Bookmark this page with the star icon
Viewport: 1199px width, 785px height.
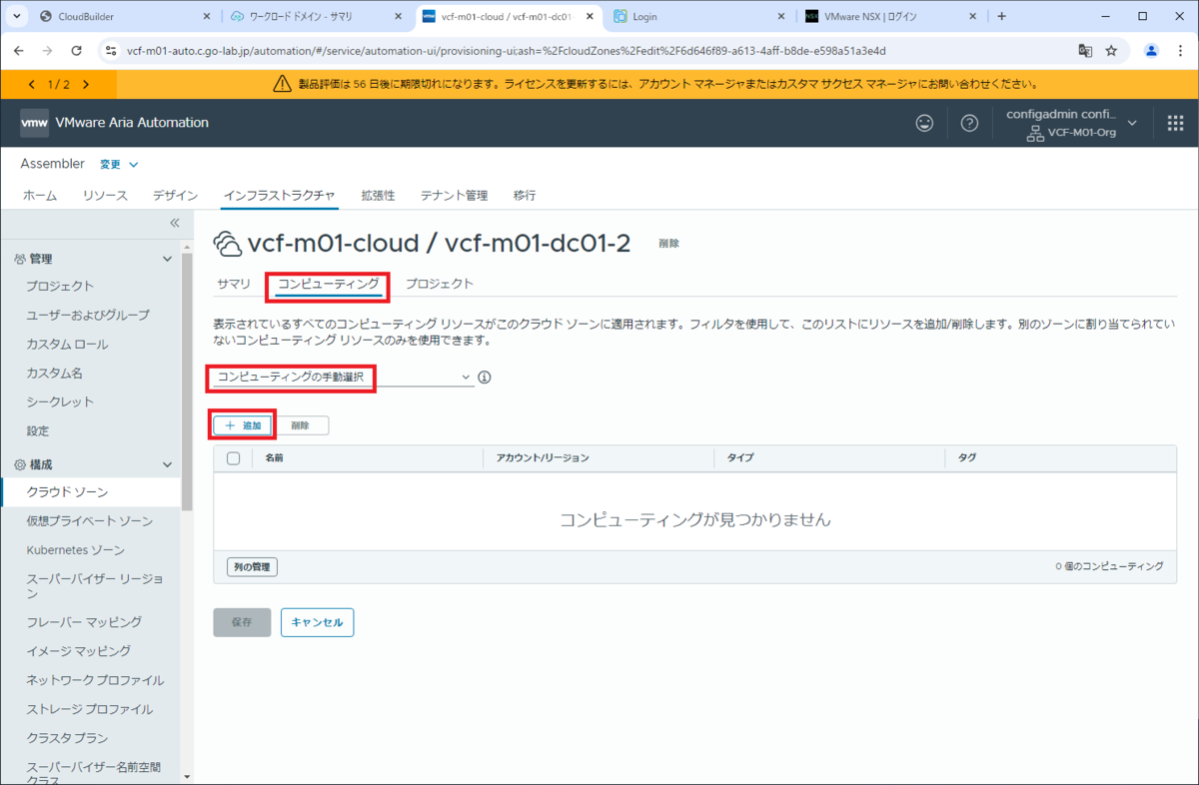pyautogui.click(x=1111, y=51)
